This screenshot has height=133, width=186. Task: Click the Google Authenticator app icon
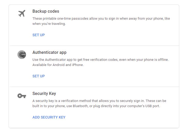click(22, 55)
